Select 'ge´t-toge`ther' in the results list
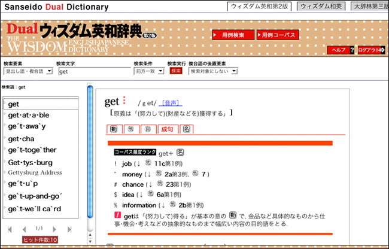Image resolution: width=389 pixels, height=249 pixels. pyautogui.click(x=32, y=150)
